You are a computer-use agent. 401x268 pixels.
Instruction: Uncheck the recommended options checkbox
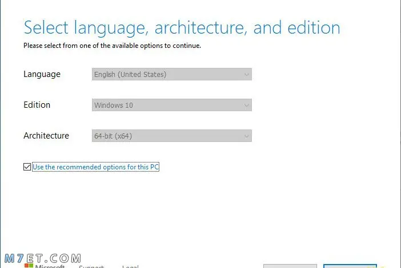click(x=27, y=167)
